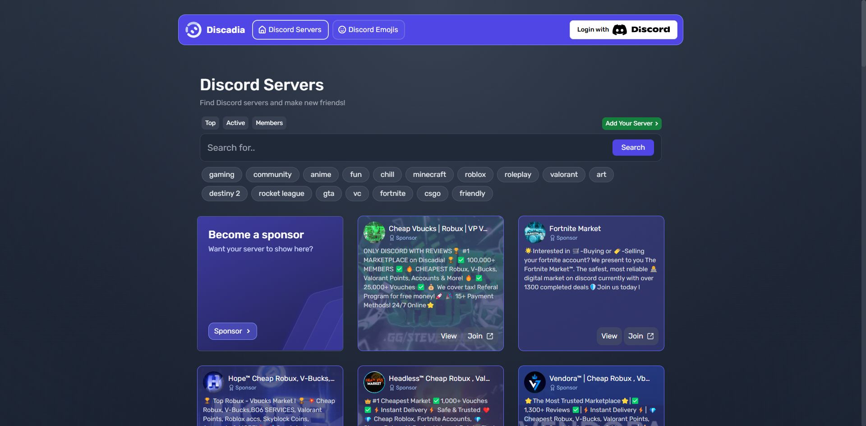Click the Discord logo in the login button
Image resolution: width=866 pixels, height=426 pixels.
[x=620, y=29]
